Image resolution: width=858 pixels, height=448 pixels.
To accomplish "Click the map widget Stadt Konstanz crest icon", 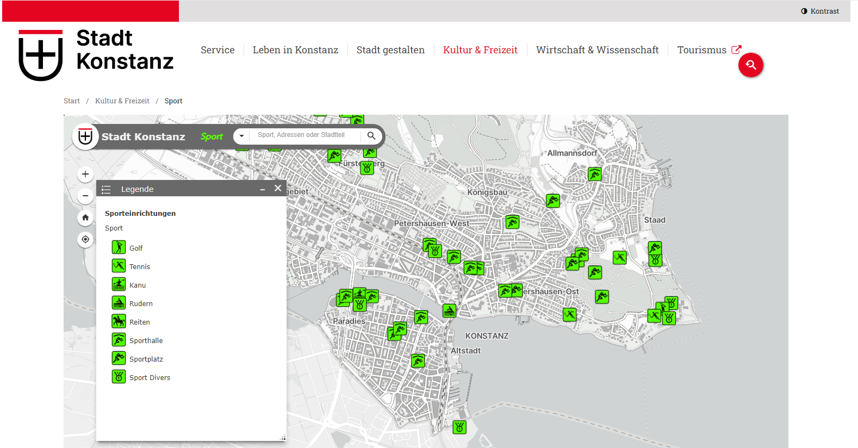I will [85, 136].
